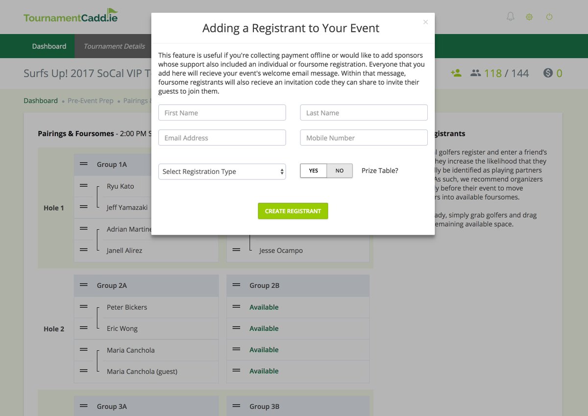Switch to the Tournament Details tab
Image resolution: width=588 pixels, height=416 pixels.
pos(114,46)
